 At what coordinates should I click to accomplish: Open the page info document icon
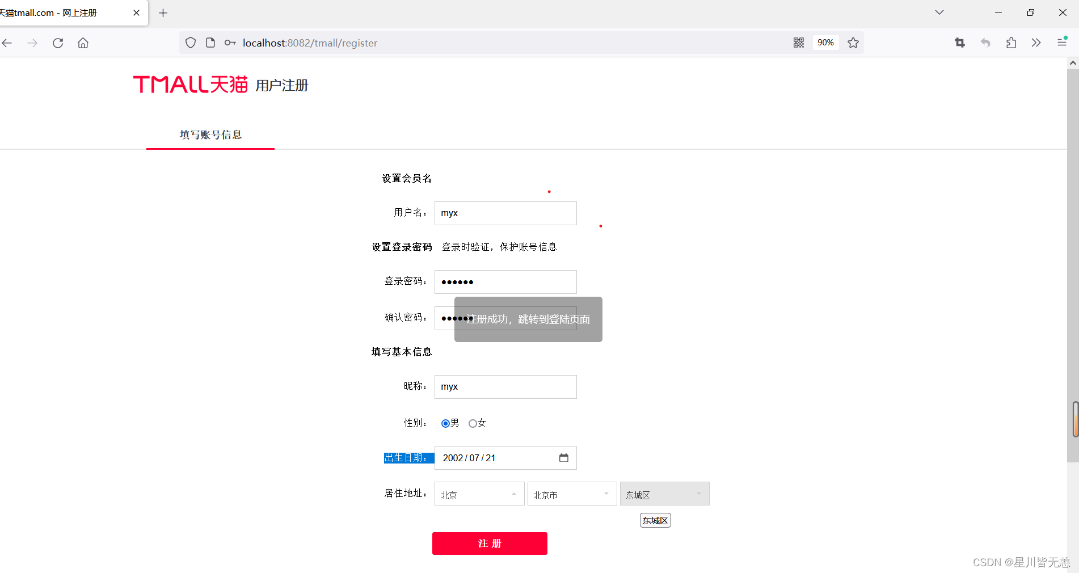210,43
